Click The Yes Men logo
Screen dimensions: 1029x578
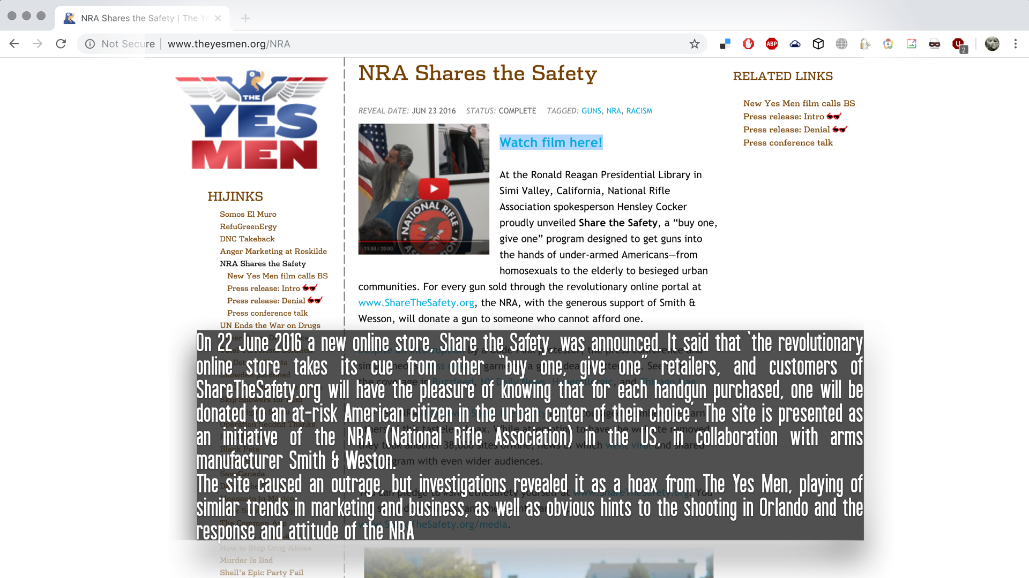[252, 120]
